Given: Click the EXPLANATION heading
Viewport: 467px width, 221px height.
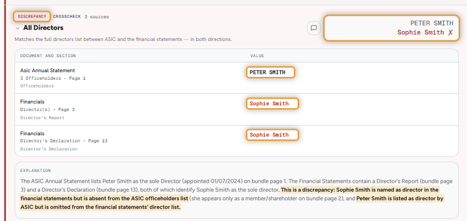Looking at the screenshot, I should coord(36,171).
